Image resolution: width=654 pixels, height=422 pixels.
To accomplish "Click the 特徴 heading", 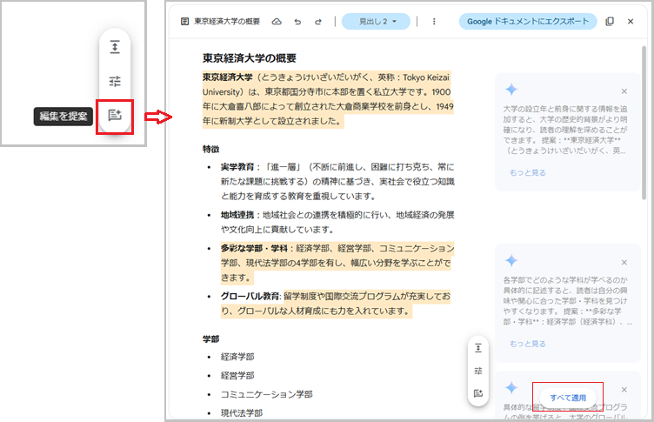I will tap(211, 149).
